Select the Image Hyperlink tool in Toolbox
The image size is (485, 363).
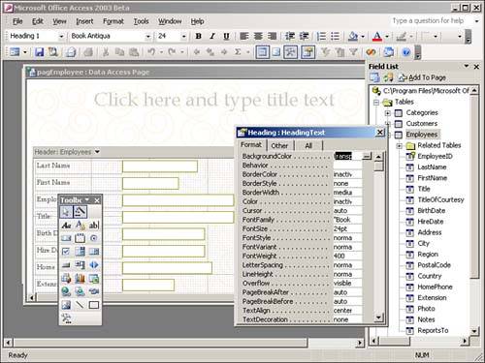click(x=80, y=291)
